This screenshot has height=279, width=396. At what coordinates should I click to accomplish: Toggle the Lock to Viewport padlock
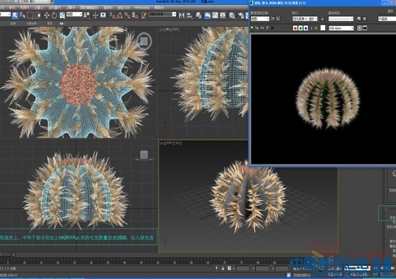click(x=323, y=19)
